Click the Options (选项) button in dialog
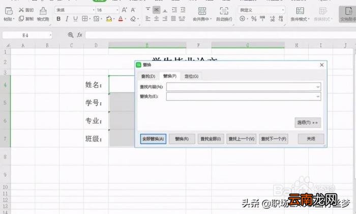 pos(308,123)
